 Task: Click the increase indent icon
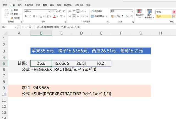(x=87, y=16)
